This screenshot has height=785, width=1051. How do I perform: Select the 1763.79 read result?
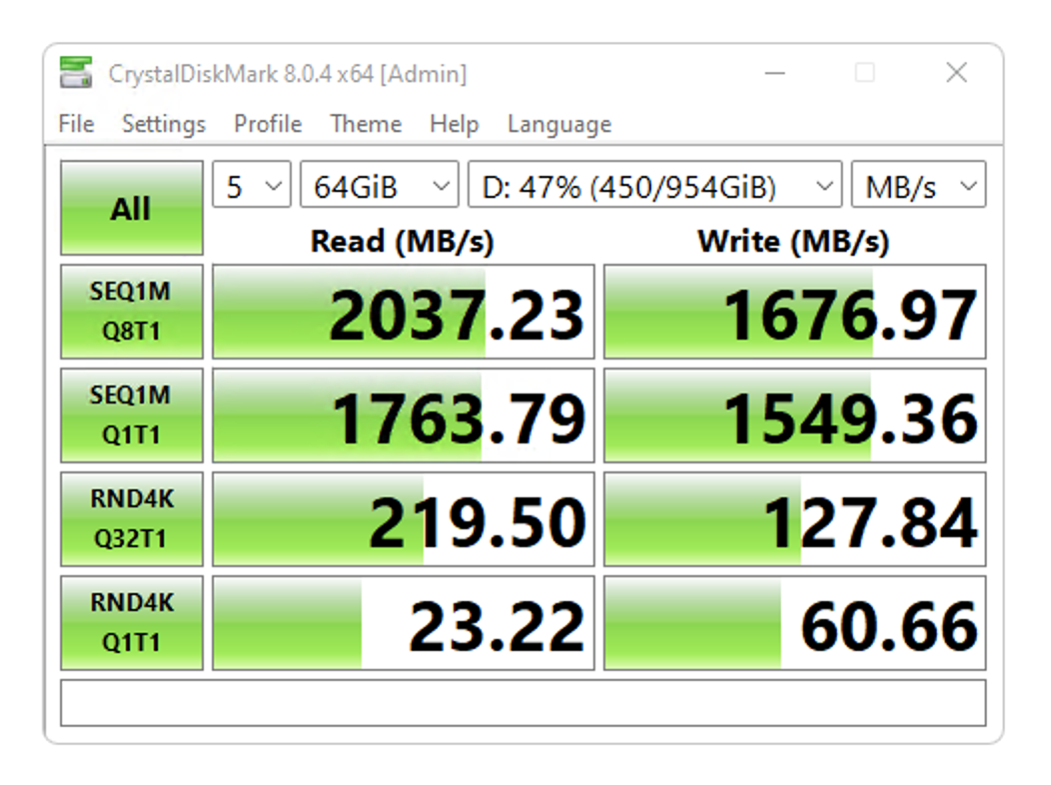coord(404,415)
